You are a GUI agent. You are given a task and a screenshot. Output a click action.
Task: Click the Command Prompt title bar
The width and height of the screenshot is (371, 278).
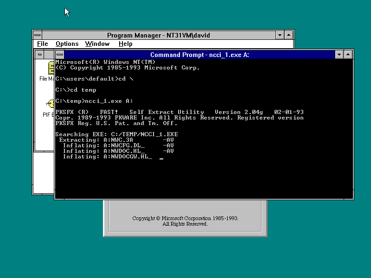[199, 55]
